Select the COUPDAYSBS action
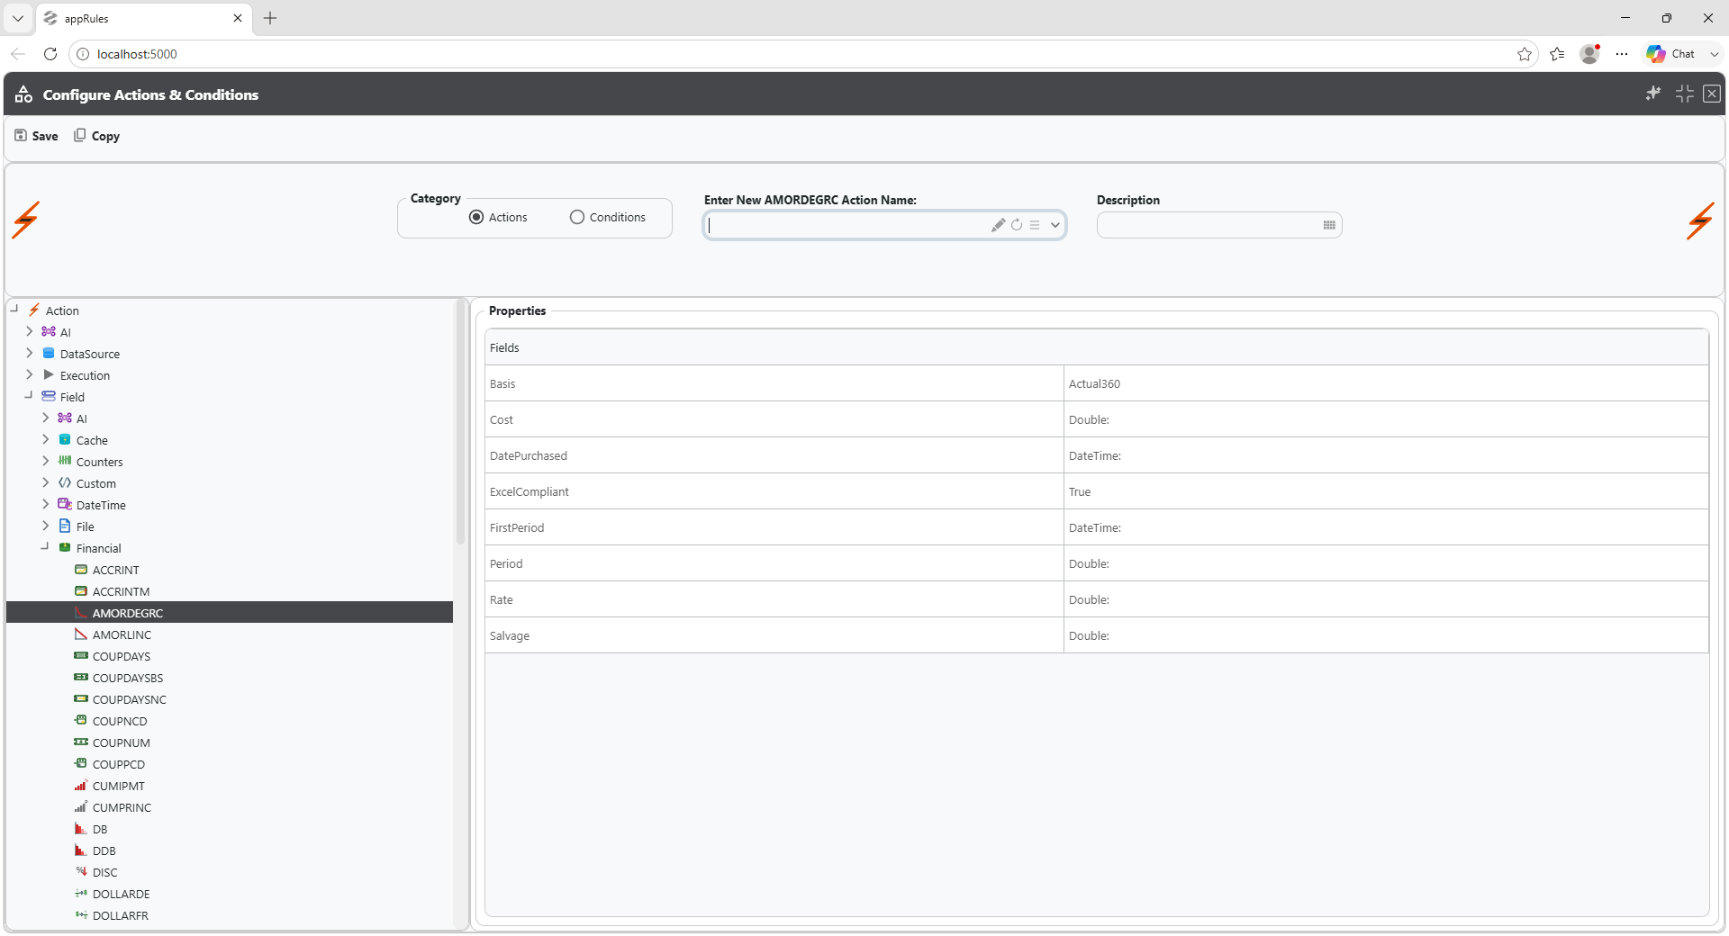This screenshot has height=936, width=1729. pos(128,678)
